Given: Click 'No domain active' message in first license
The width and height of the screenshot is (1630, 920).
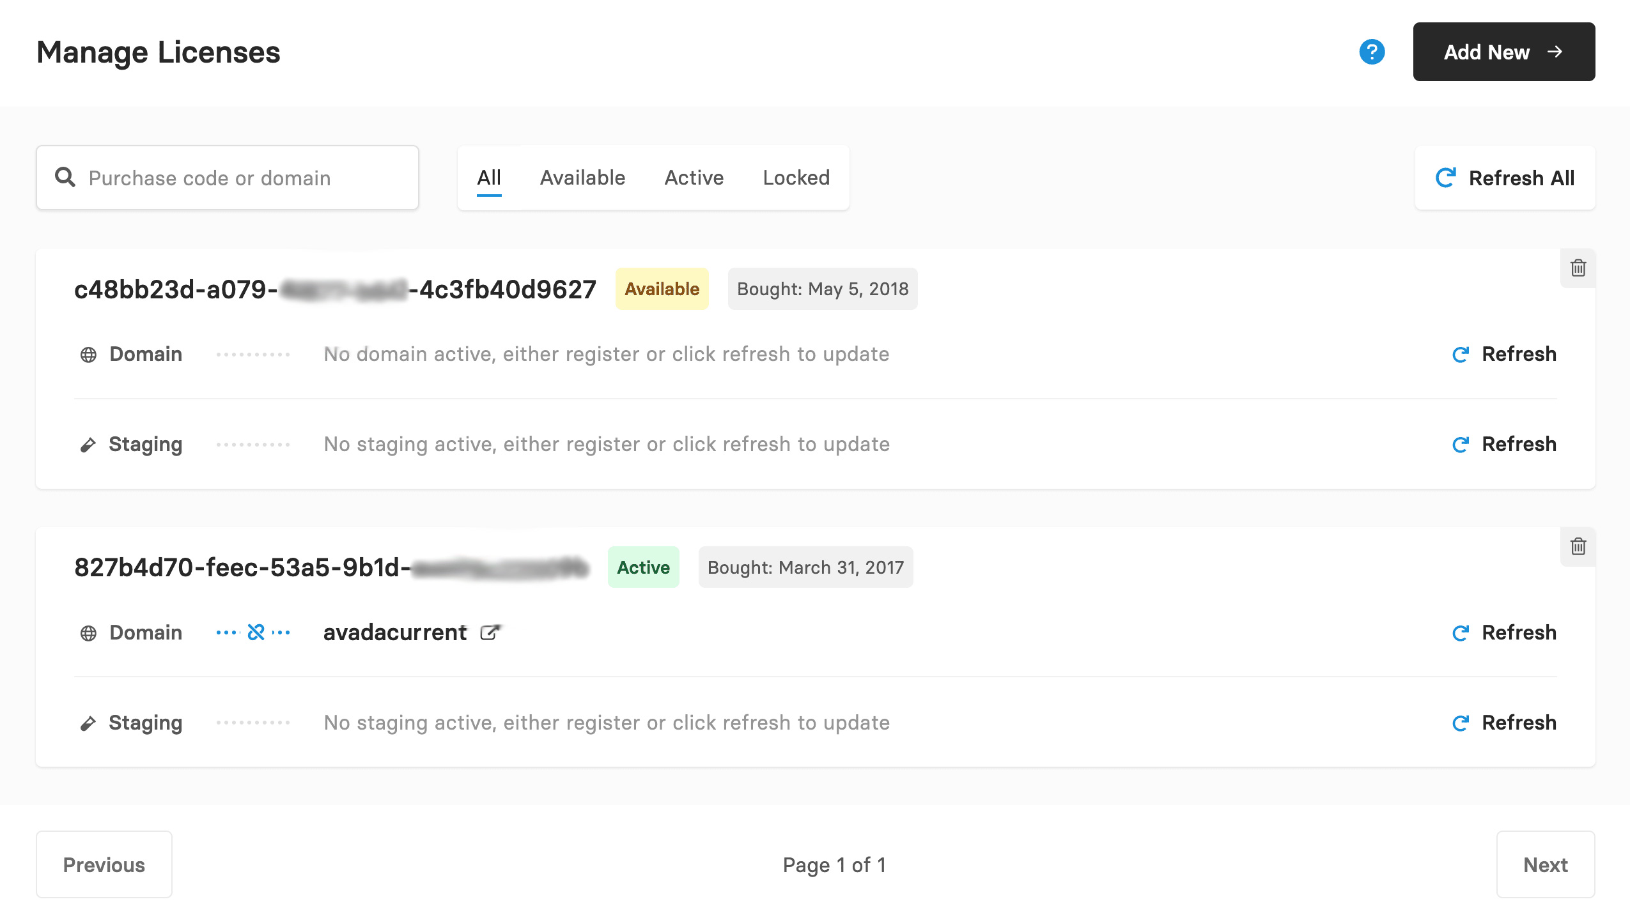Looking at the screenshot, I should pyautogui.click(x=607, y=354).
